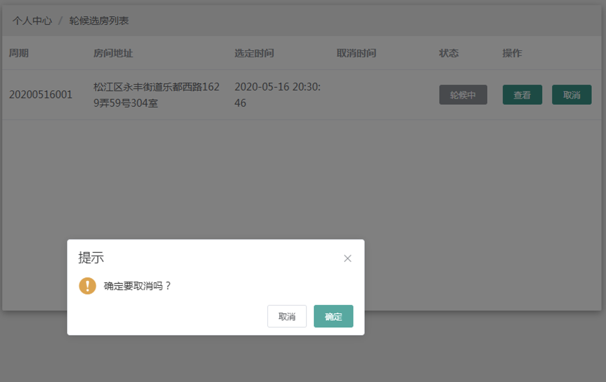Click the 2020-05-16 selected time cell
This screenshot has height=382, width=606.
point(277,95)
